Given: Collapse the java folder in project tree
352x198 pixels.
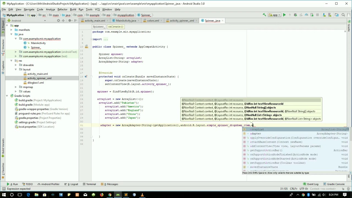Looking at the screenshot, I should coord(11,34).
